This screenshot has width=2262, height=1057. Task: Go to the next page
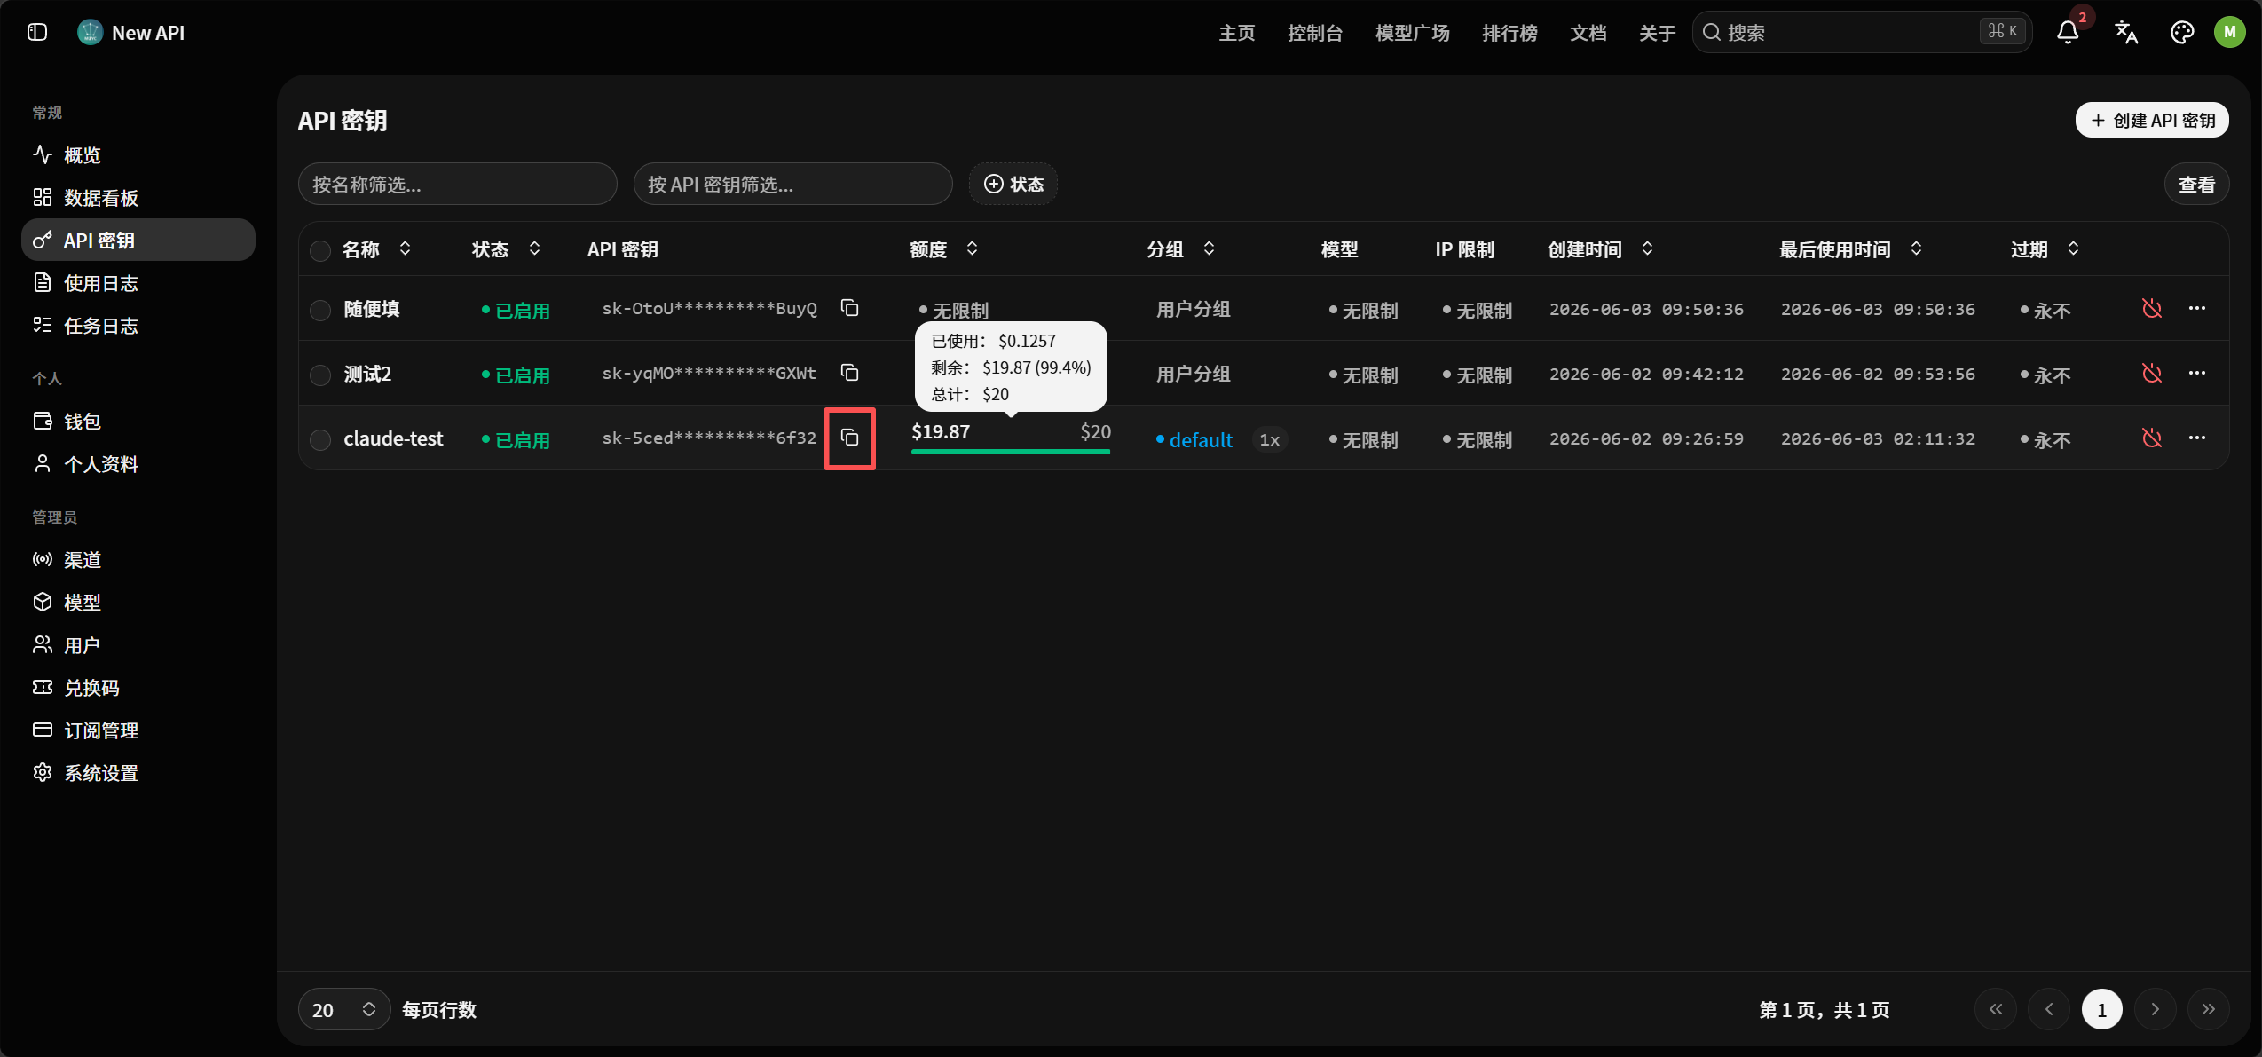pos(2156,1009)
